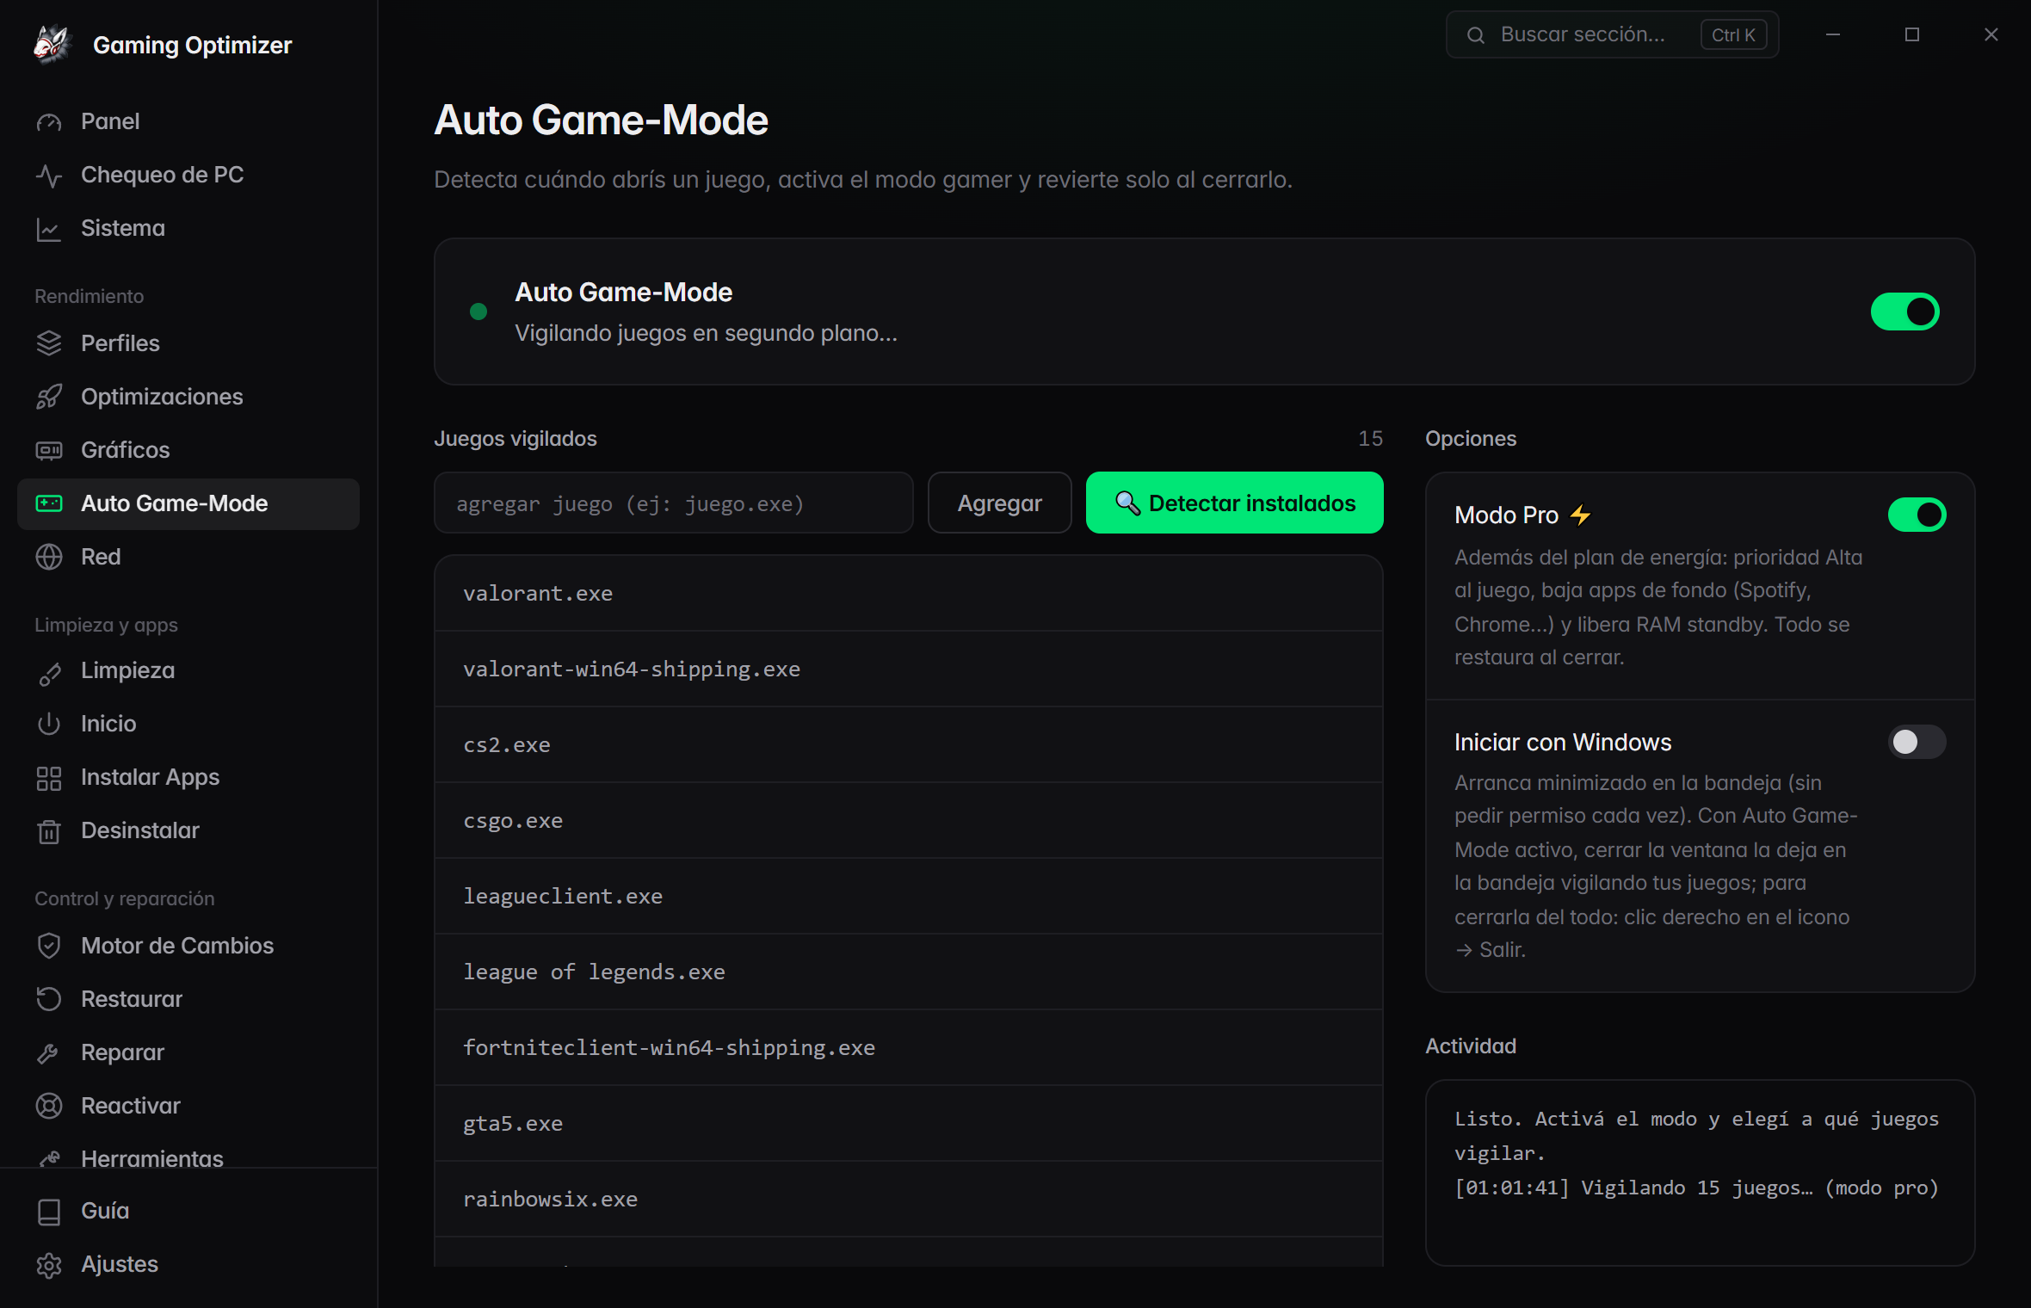Click the Motor de Cambios shield icon
The height and width of the screenshot is (1308, 2031).
tap(49, 947)
